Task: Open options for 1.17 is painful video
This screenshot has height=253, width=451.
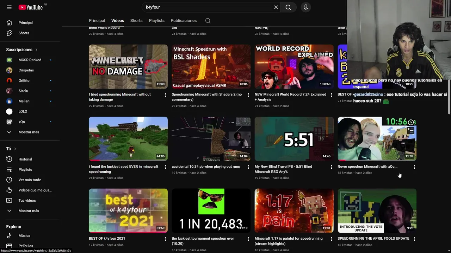Action: [331, 239]
